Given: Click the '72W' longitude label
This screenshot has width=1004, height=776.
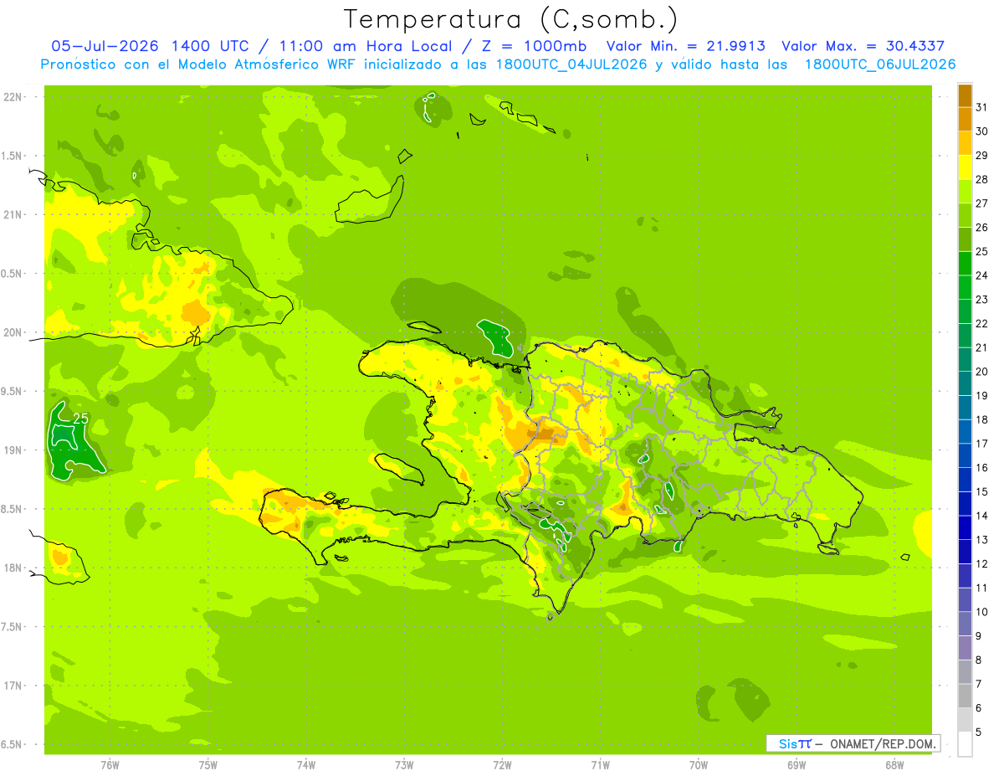Looking at the screenshot, I should pyautogui.click(x=502, y=765).
